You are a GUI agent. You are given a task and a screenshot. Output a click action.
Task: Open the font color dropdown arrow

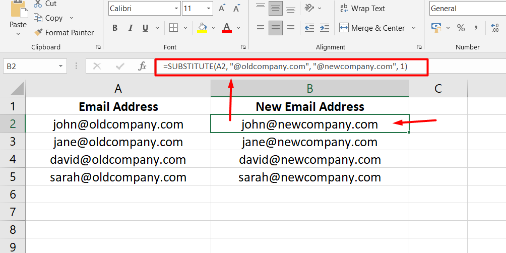click(x=238, y=28)
